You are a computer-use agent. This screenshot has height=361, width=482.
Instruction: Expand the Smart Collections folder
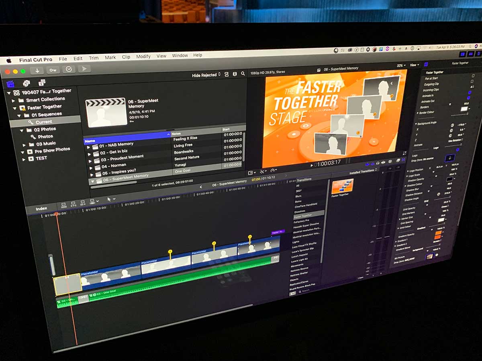[x=14, y=100]
